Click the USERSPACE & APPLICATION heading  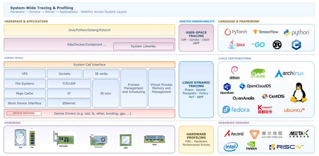click(x=26, y=21)
